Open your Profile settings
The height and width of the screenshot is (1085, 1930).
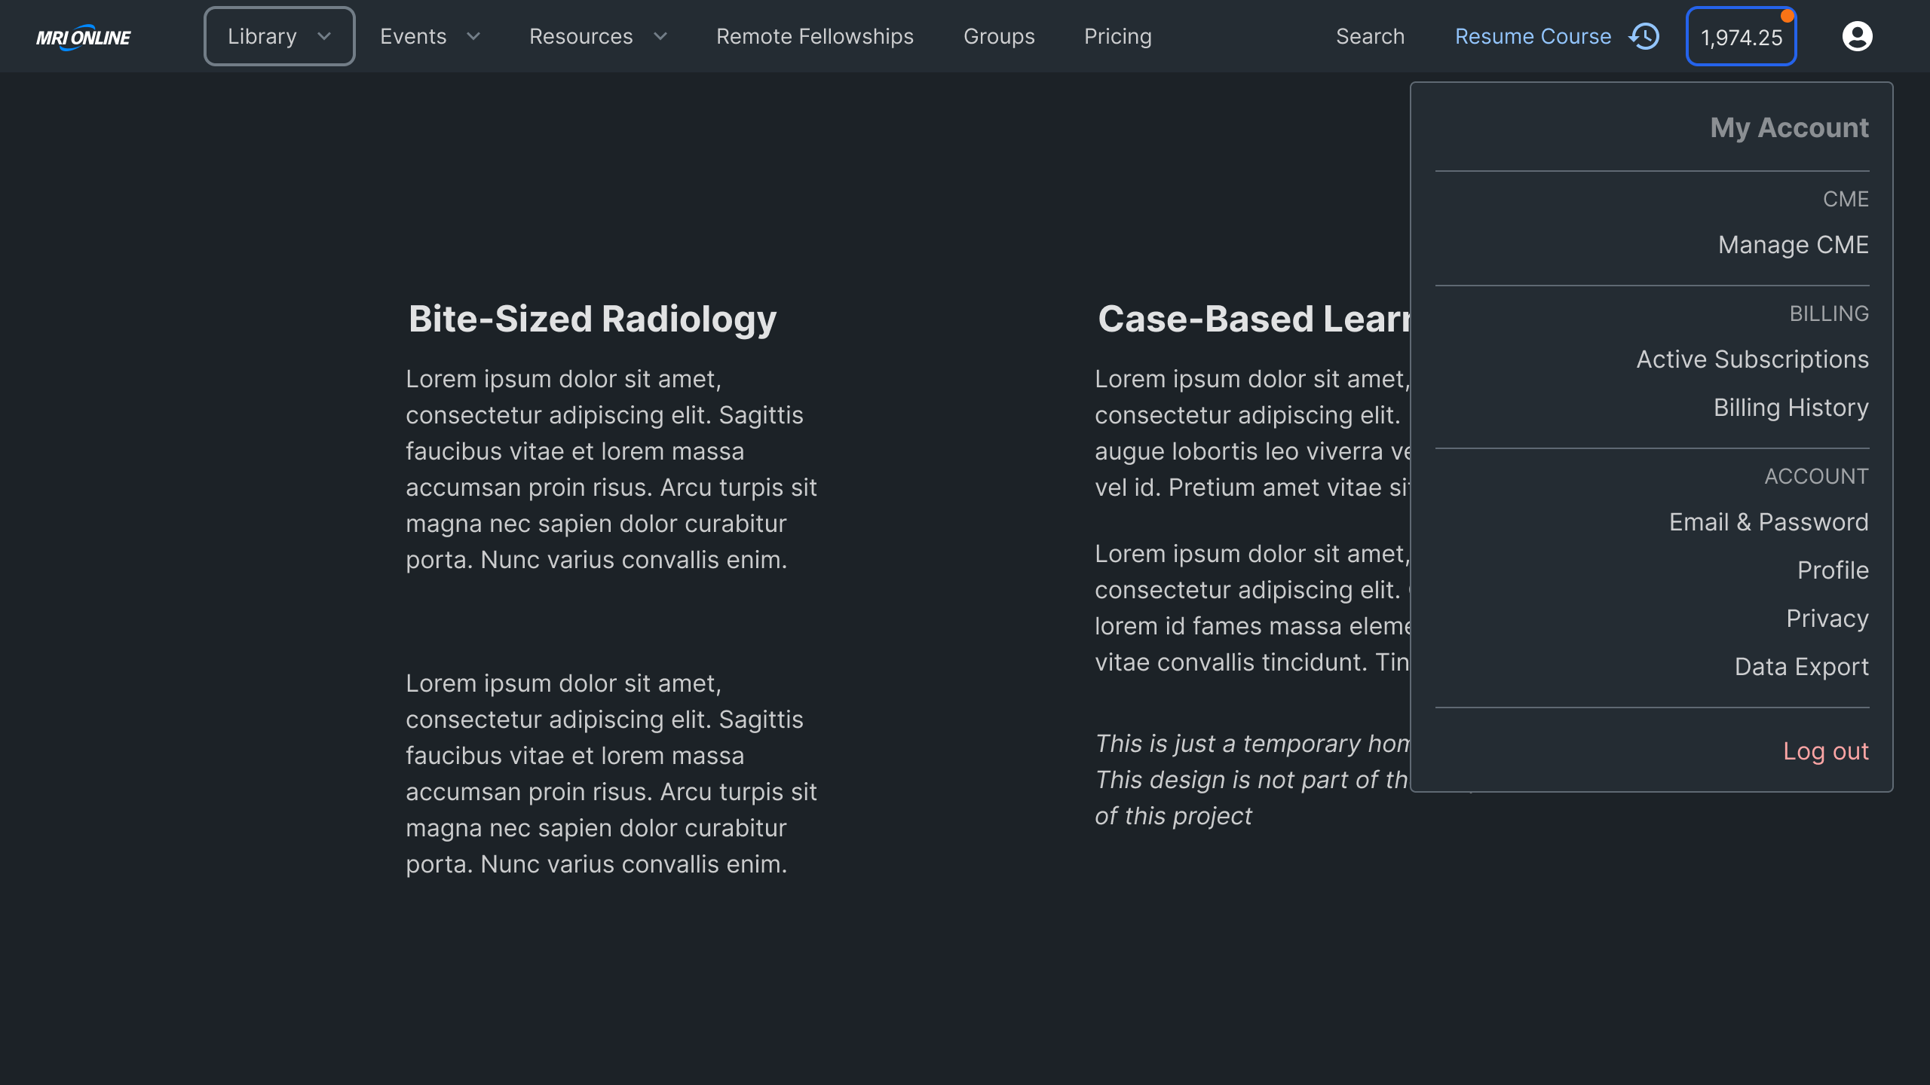pos(1833,570)
